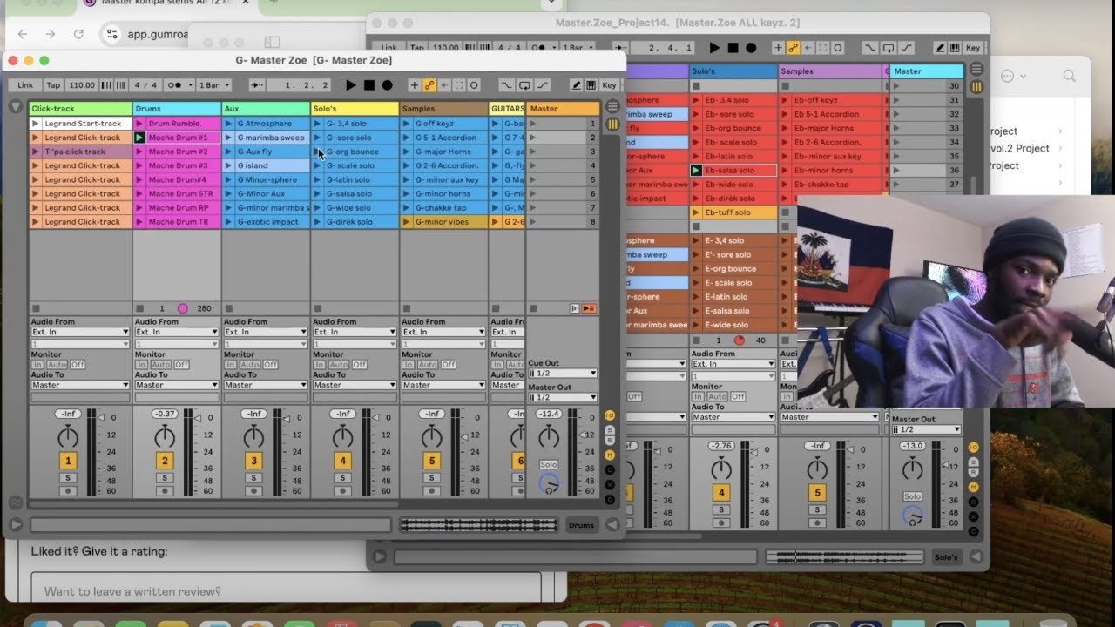The image size is (1115, 627).
Task: Open the browser triangle in G- Master Zoe
Action: coord(16,106)
